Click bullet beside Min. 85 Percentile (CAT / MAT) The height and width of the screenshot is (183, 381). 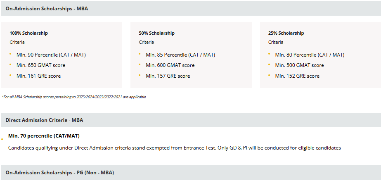point(140,54)
